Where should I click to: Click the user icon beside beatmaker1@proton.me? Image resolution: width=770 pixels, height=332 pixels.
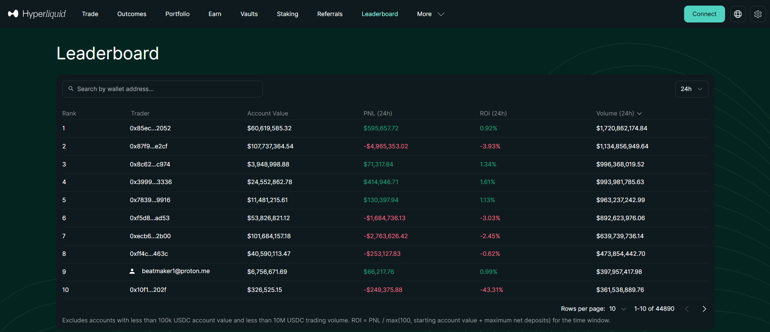tap(132, 271)
